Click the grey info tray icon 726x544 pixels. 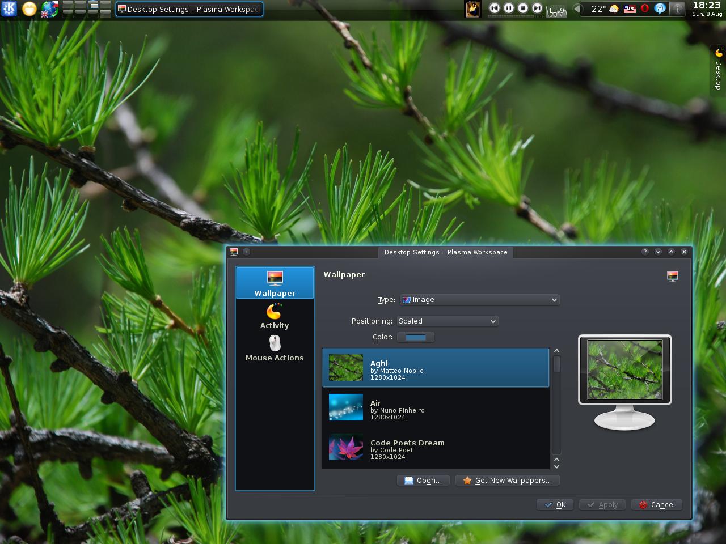click(x=677, y=8)
